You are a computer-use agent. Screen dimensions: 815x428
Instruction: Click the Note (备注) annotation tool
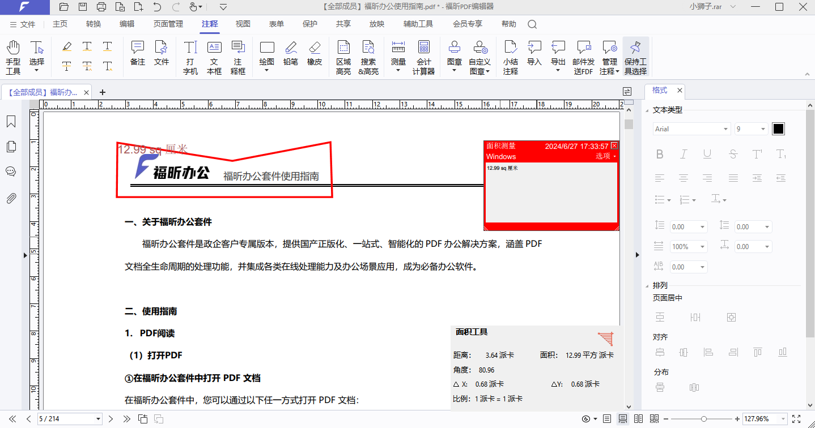pyautogui.click(x=138, y=53)
